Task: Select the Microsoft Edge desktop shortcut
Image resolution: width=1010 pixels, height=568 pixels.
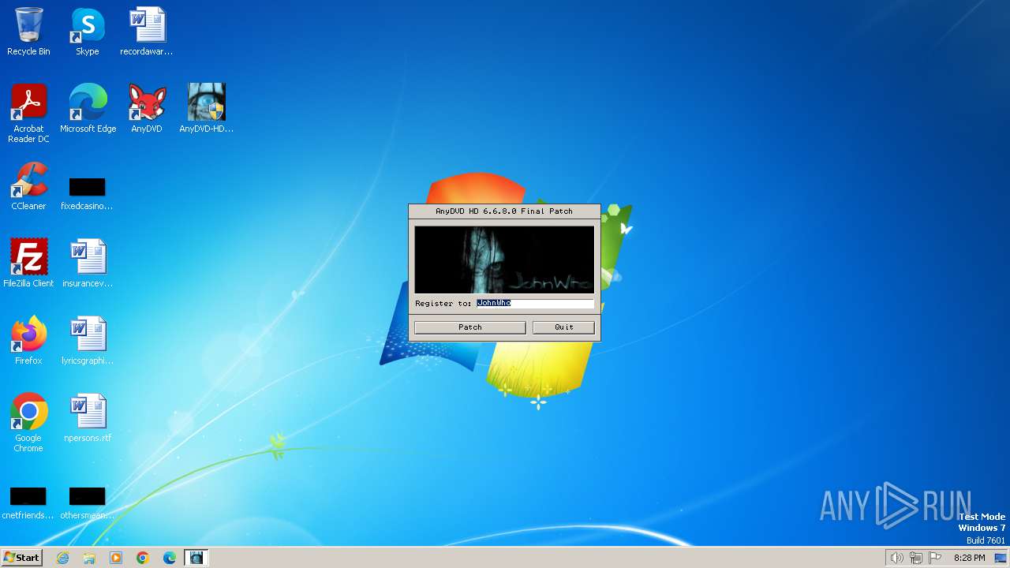Action: click(x=88, y=109)
